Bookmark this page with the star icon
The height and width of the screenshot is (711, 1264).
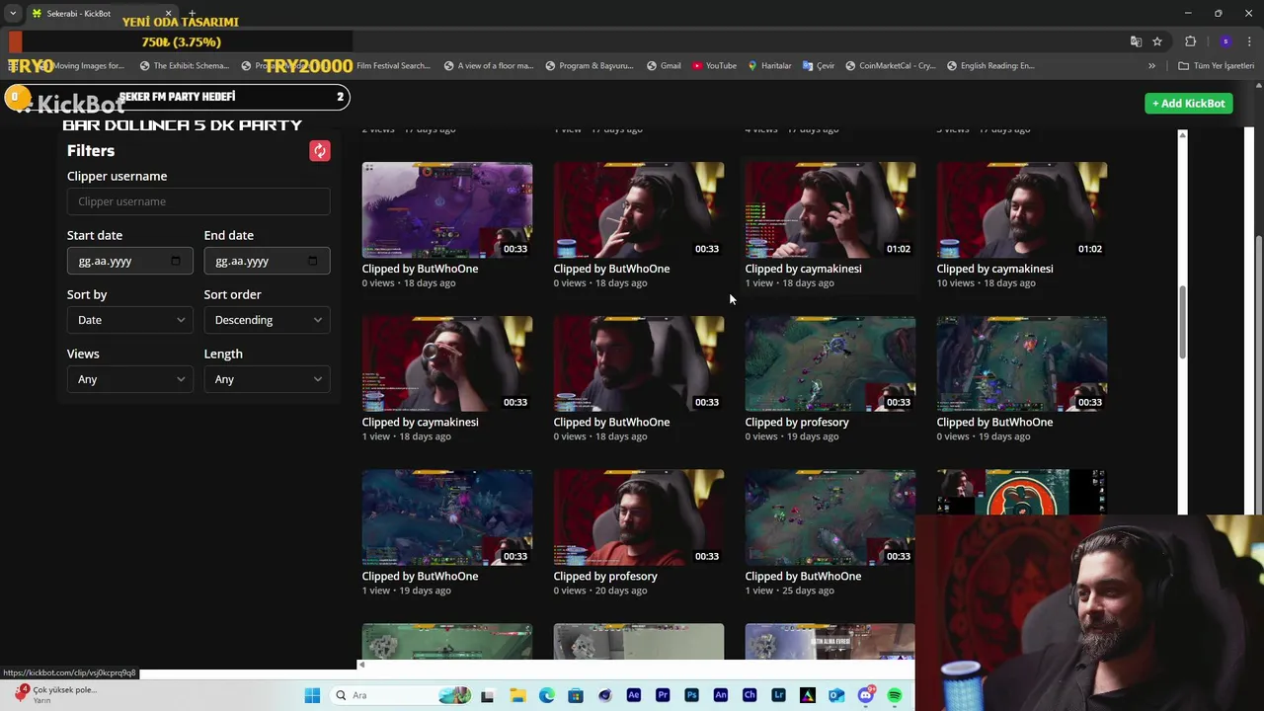1157,41
